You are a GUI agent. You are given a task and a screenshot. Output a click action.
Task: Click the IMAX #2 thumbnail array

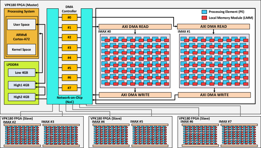(22, 135)
